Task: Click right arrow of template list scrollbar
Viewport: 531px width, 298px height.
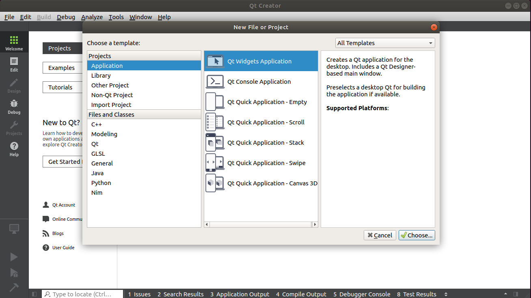Action: coord(315,224)
